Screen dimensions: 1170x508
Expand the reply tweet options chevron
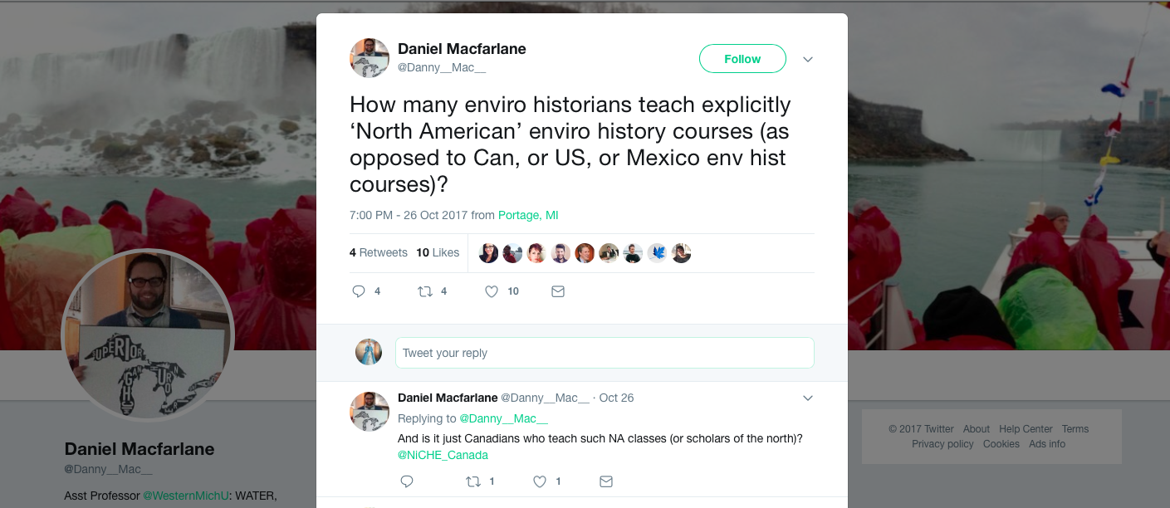[x=808, y=398]
